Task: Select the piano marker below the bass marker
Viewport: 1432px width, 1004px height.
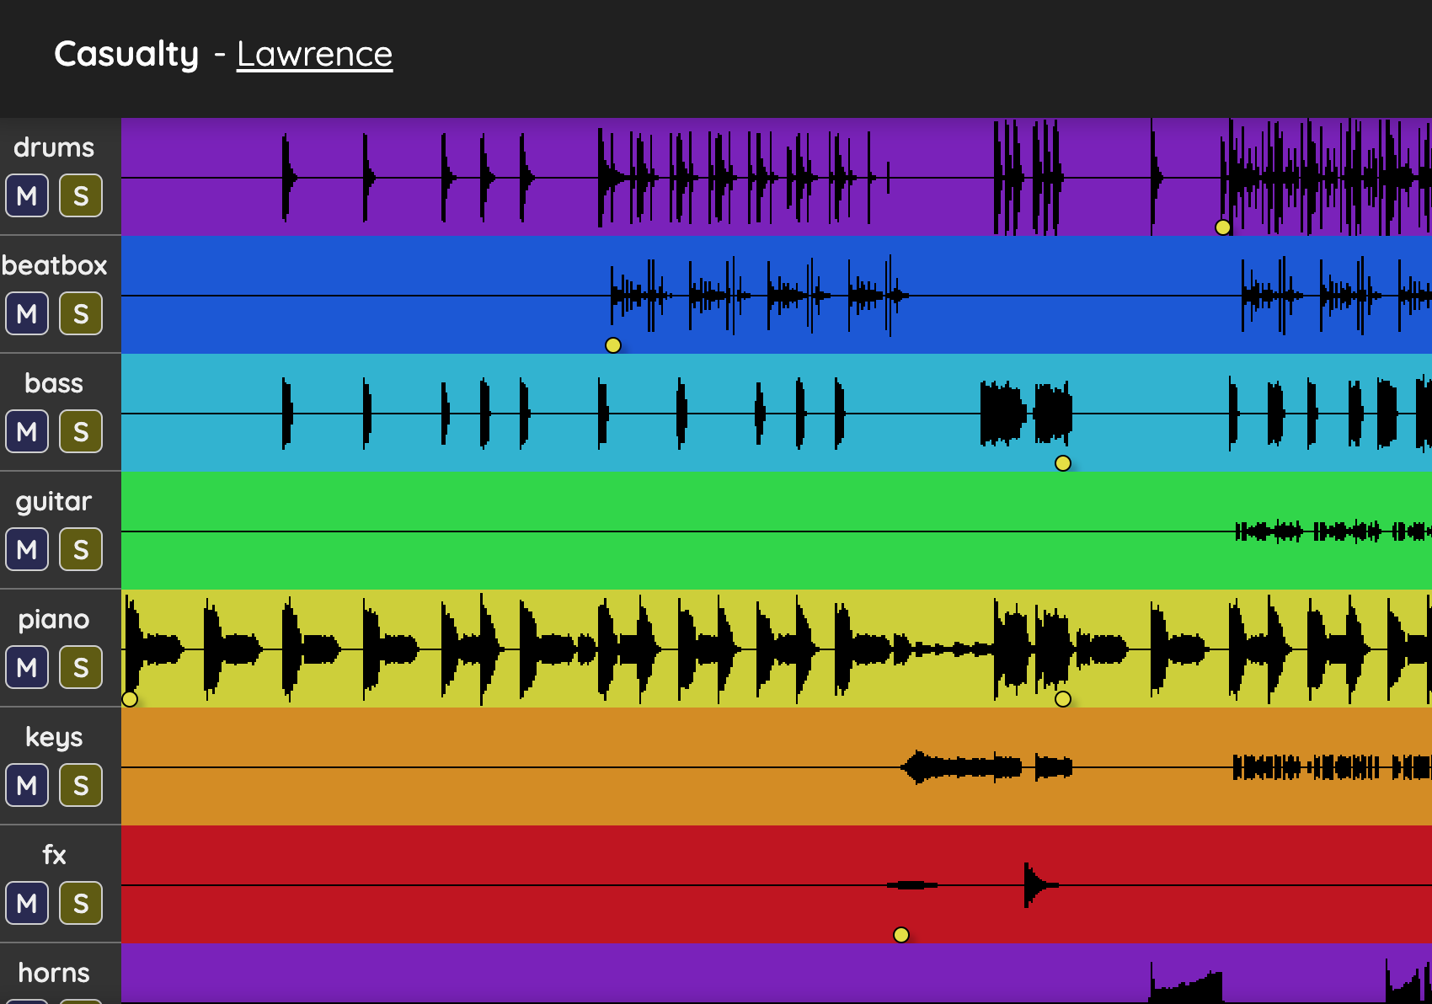Action: 1063,699
